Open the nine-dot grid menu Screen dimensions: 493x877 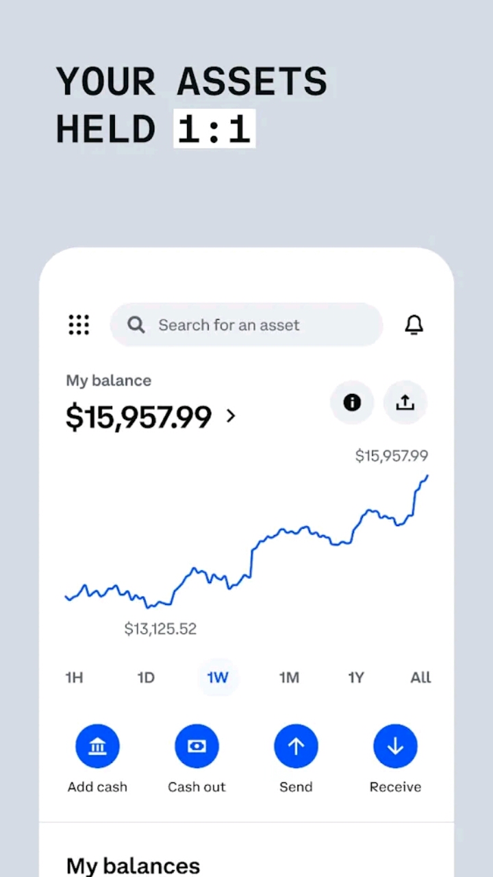(x=79, y=325)
